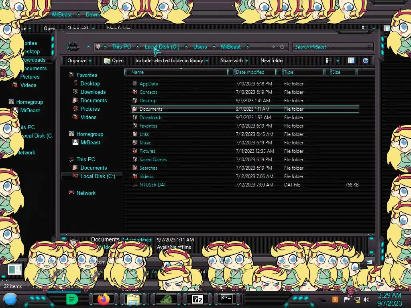
Task: Click the Open toolbar button
Action: [x=114, y=61]
